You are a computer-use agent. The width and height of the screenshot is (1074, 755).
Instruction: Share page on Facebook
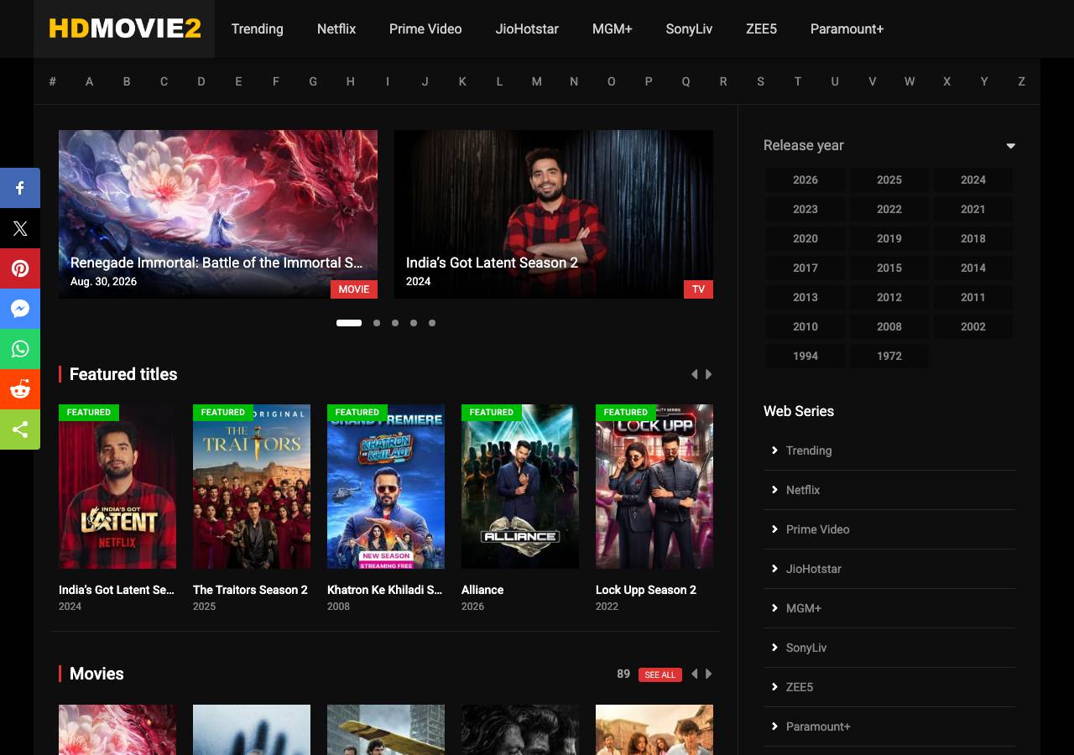20,188
